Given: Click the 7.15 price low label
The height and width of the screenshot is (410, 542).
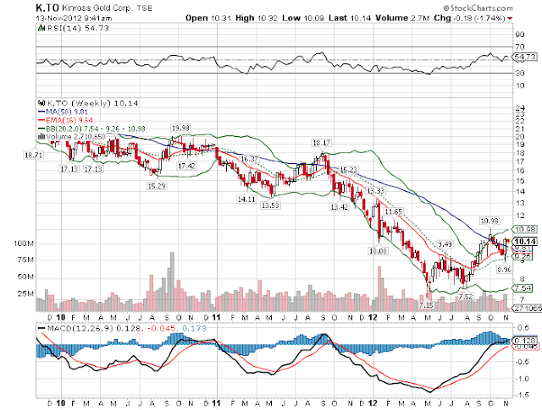Looking at the screenshot, I should coord(426,305).
